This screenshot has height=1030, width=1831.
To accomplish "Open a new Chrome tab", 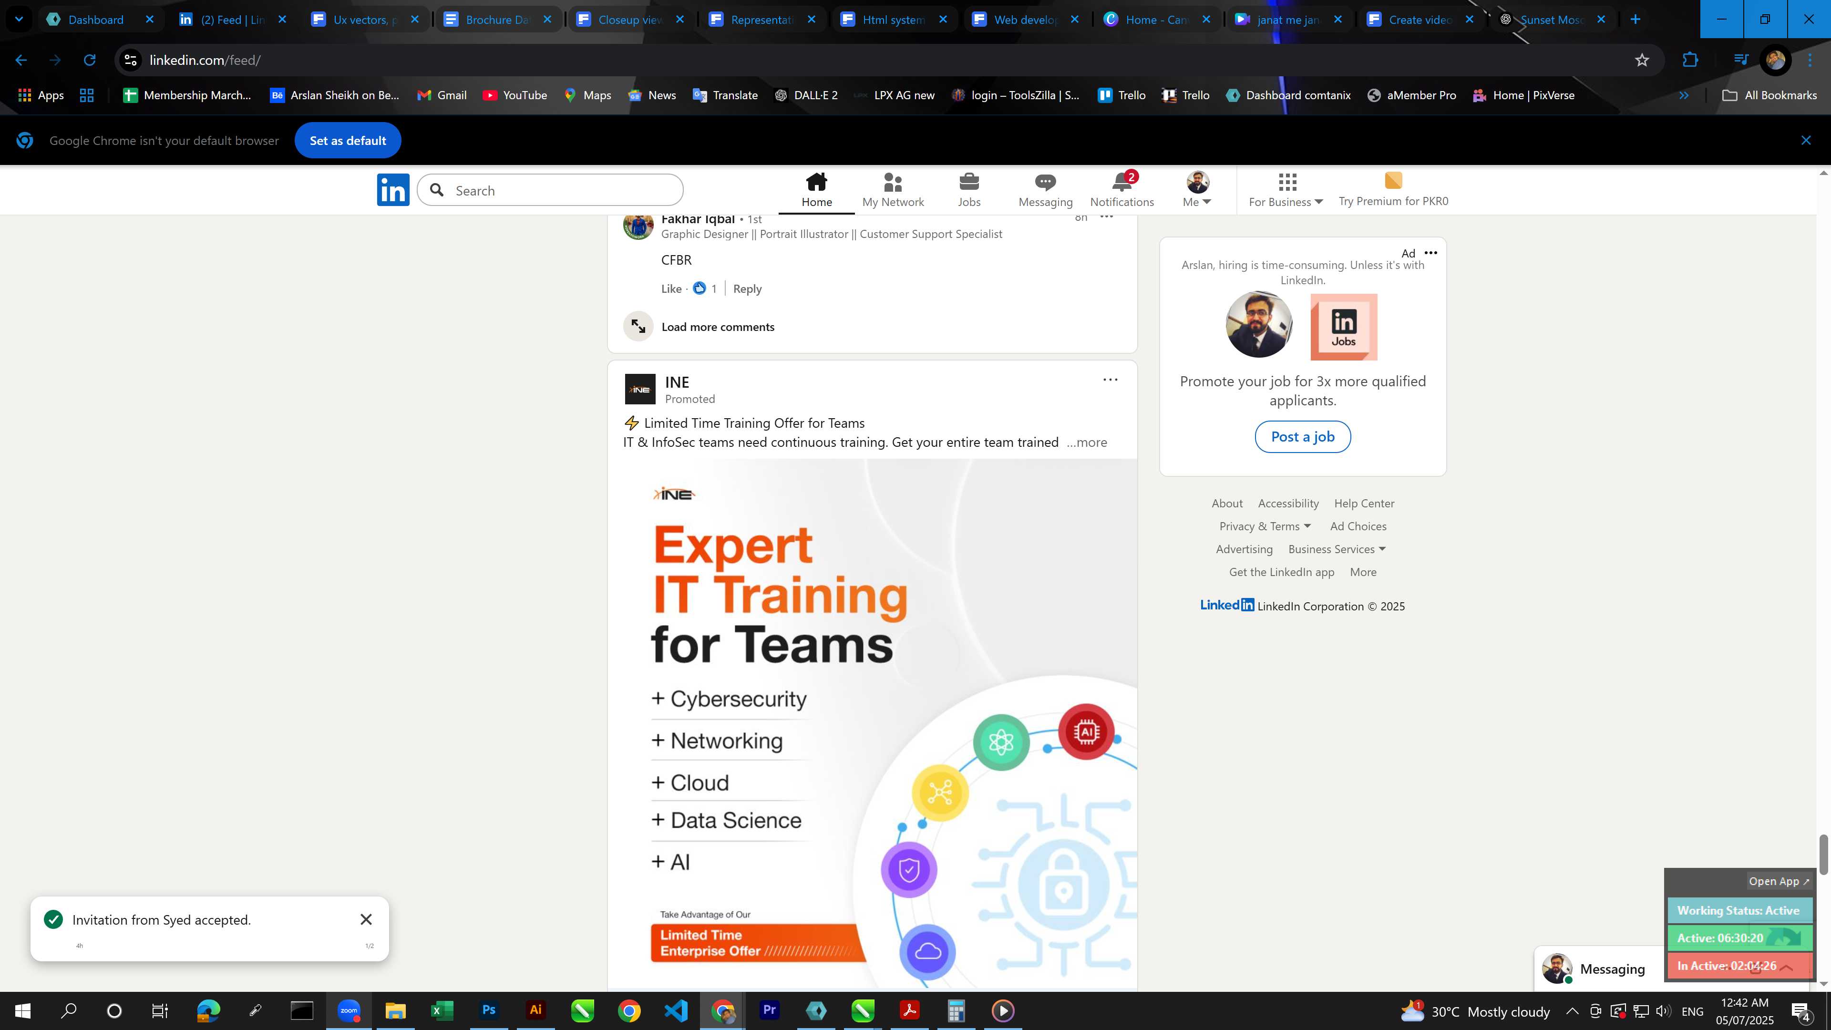I will coord(1636,19).
